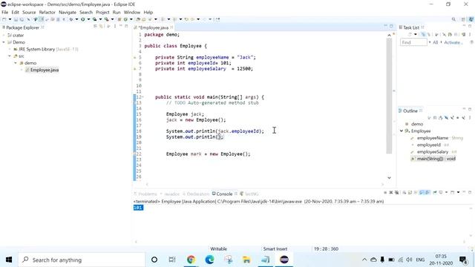
Task: Open the Source menu
Action: [x=29, y=12]
